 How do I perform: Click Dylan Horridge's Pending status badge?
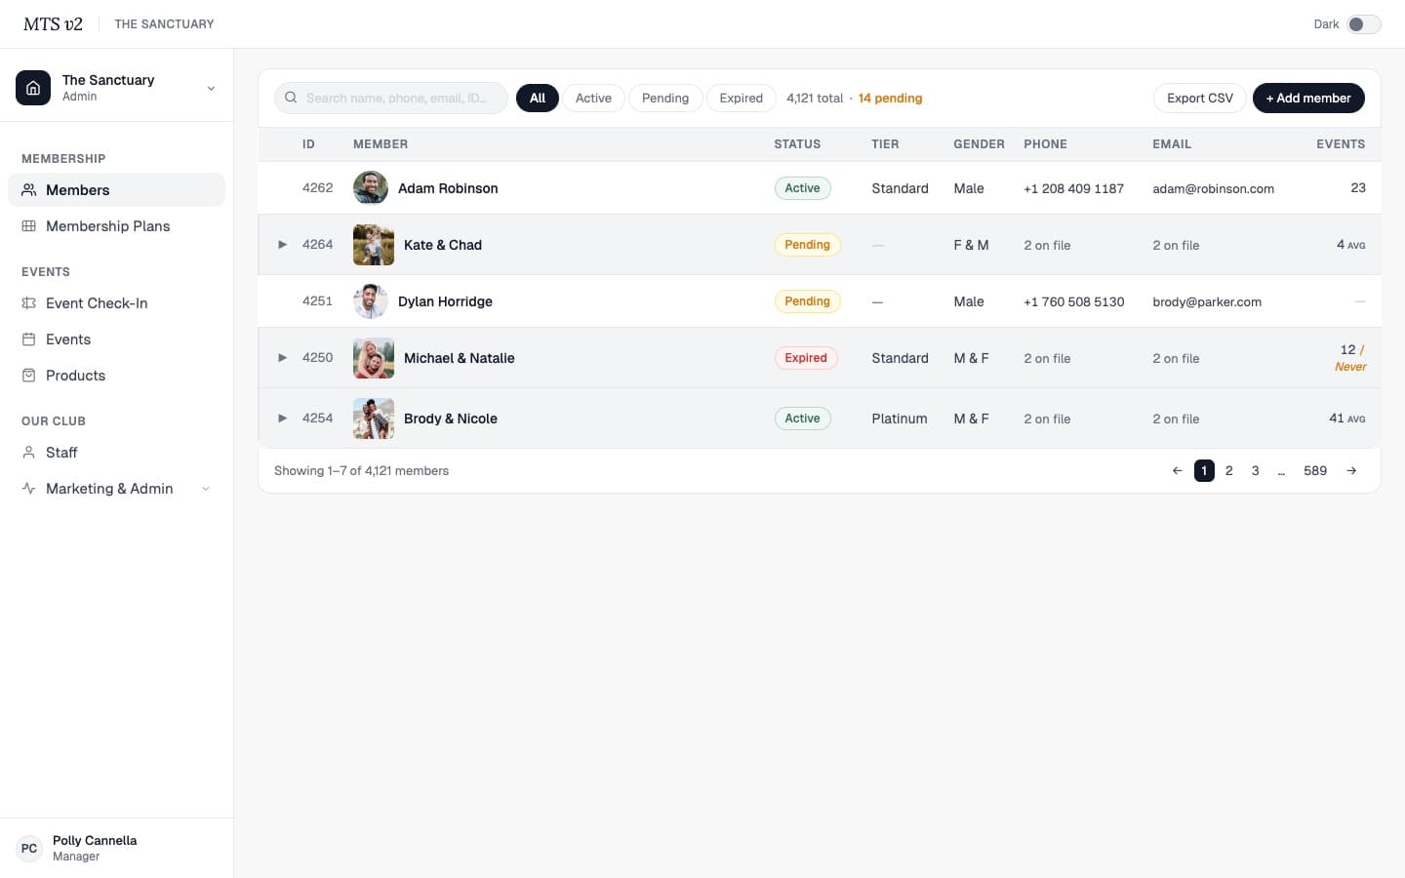[x=807, y=301]
